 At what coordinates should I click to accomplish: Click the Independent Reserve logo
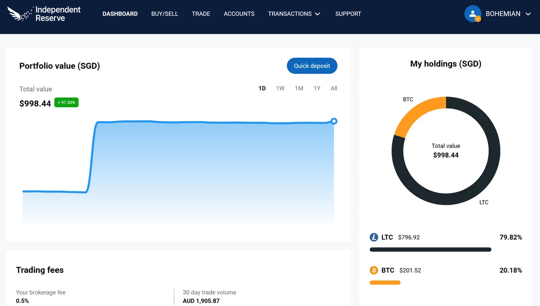pos(44,14)
